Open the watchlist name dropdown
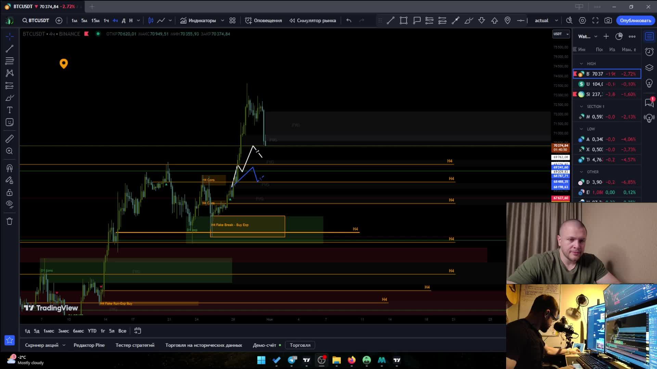The width and height of the screenshot is (657, 369). tap(588, 36)
